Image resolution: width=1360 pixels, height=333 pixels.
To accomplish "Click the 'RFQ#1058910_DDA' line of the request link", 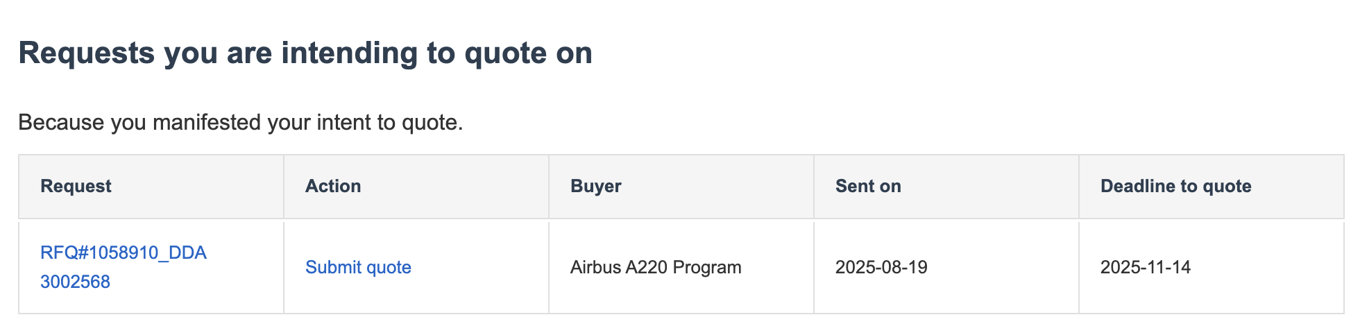I will (124, 253).
